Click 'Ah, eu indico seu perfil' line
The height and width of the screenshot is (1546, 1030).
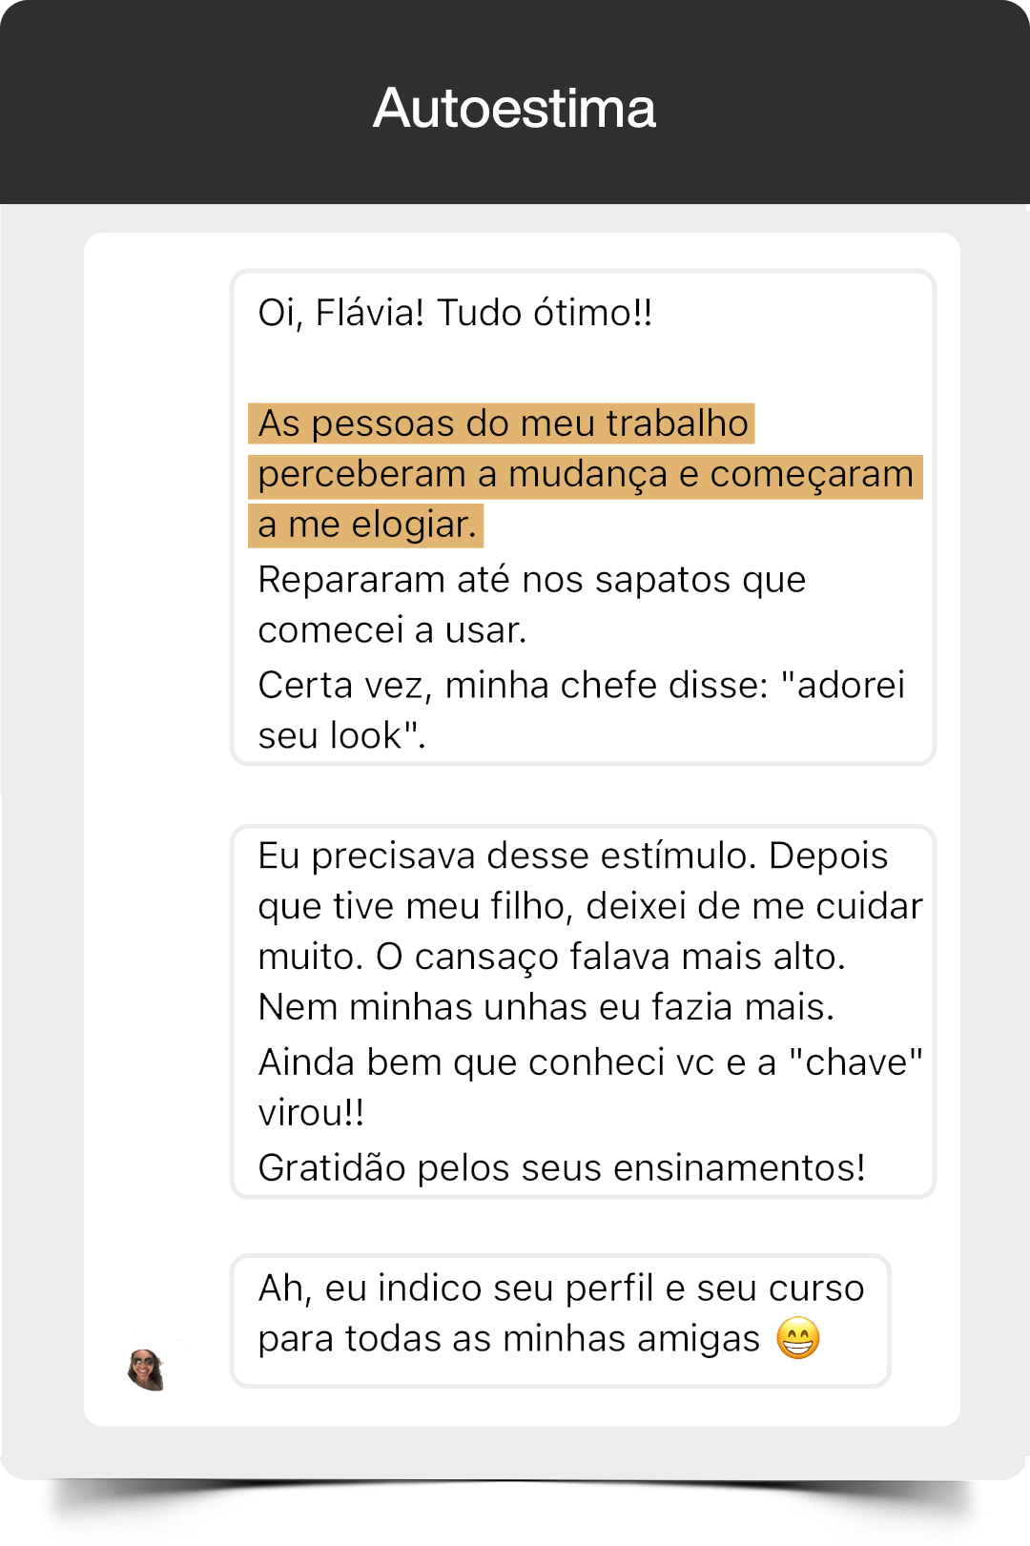click(x=562, y=1288)
